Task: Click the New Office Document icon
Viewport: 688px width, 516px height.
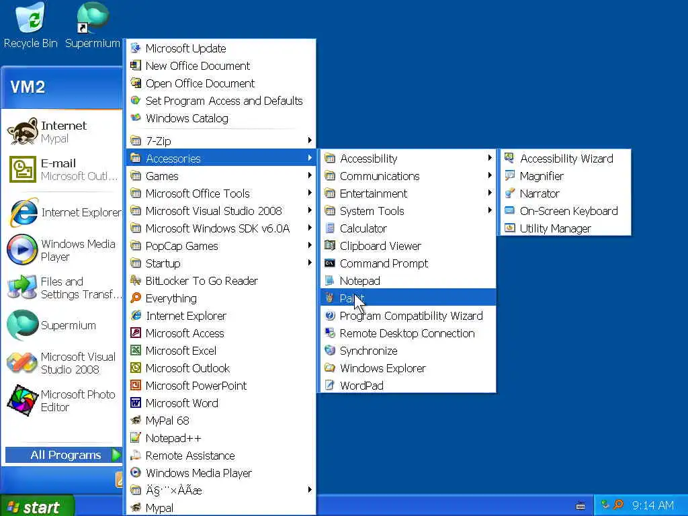Action: [x=136, y=65]
